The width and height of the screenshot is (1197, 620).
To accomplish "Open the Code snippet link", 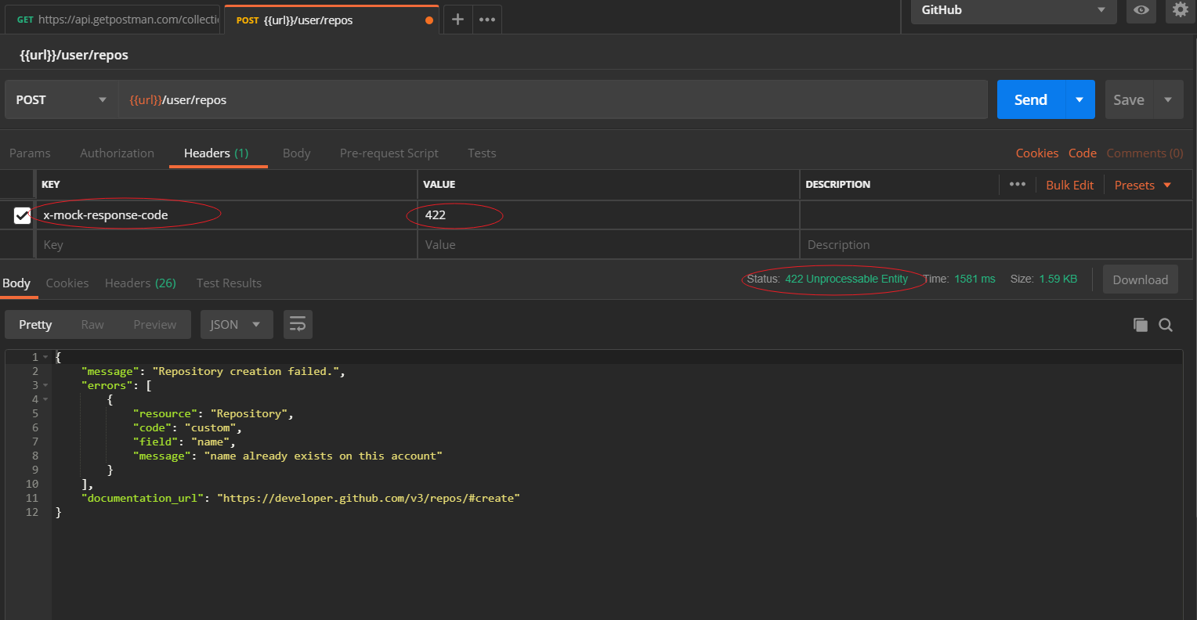I will point(1083,153).
